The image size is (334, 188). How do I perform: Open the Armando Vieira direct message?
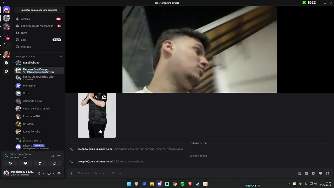click(x=39, y=101)
